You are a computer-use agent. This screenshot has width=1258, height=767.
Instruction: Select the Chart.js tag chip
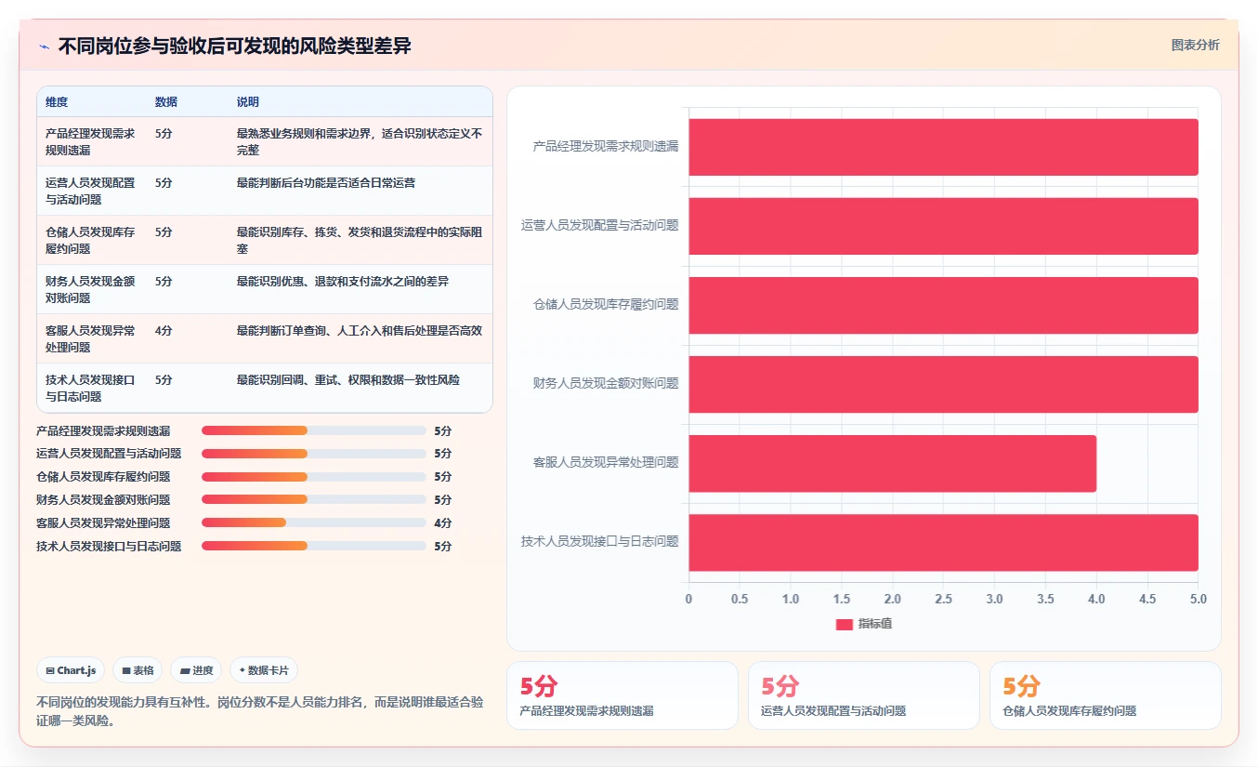click(x=71, y=670)
